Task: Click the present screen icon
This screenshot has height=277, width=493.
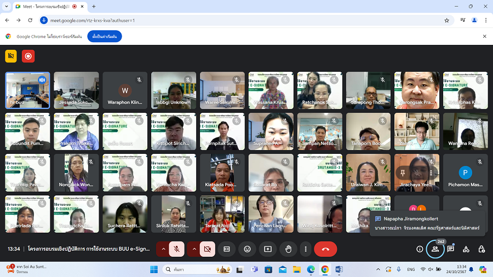Action: coord(268,249)
